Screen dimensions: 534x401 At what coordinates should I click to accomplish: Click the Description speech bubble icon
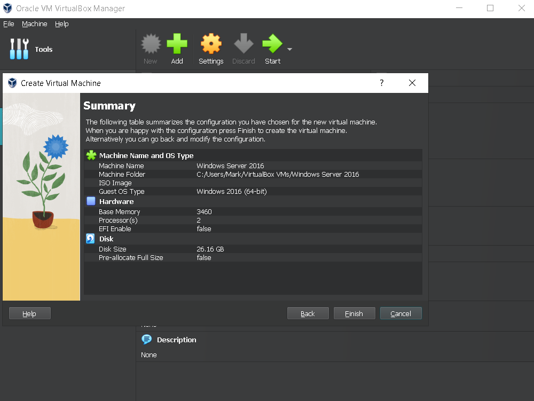click(x=147, y=340)
